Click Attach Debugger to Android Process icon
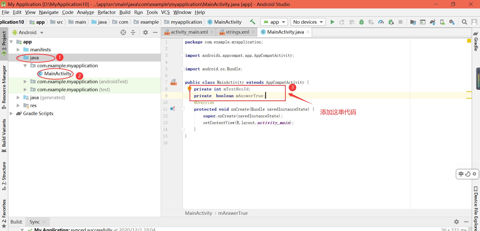The image size is (480, 231). [391, 22]
